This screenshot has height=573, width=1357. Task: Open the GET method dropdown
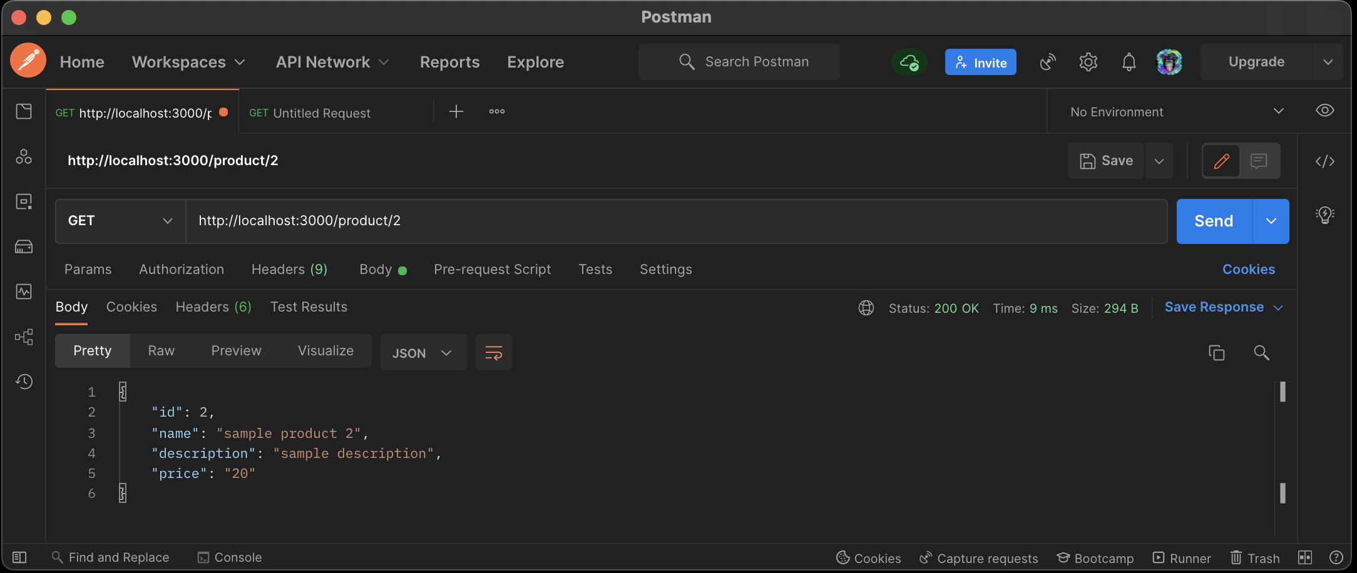pyautogui.click(x=118, y=221)
